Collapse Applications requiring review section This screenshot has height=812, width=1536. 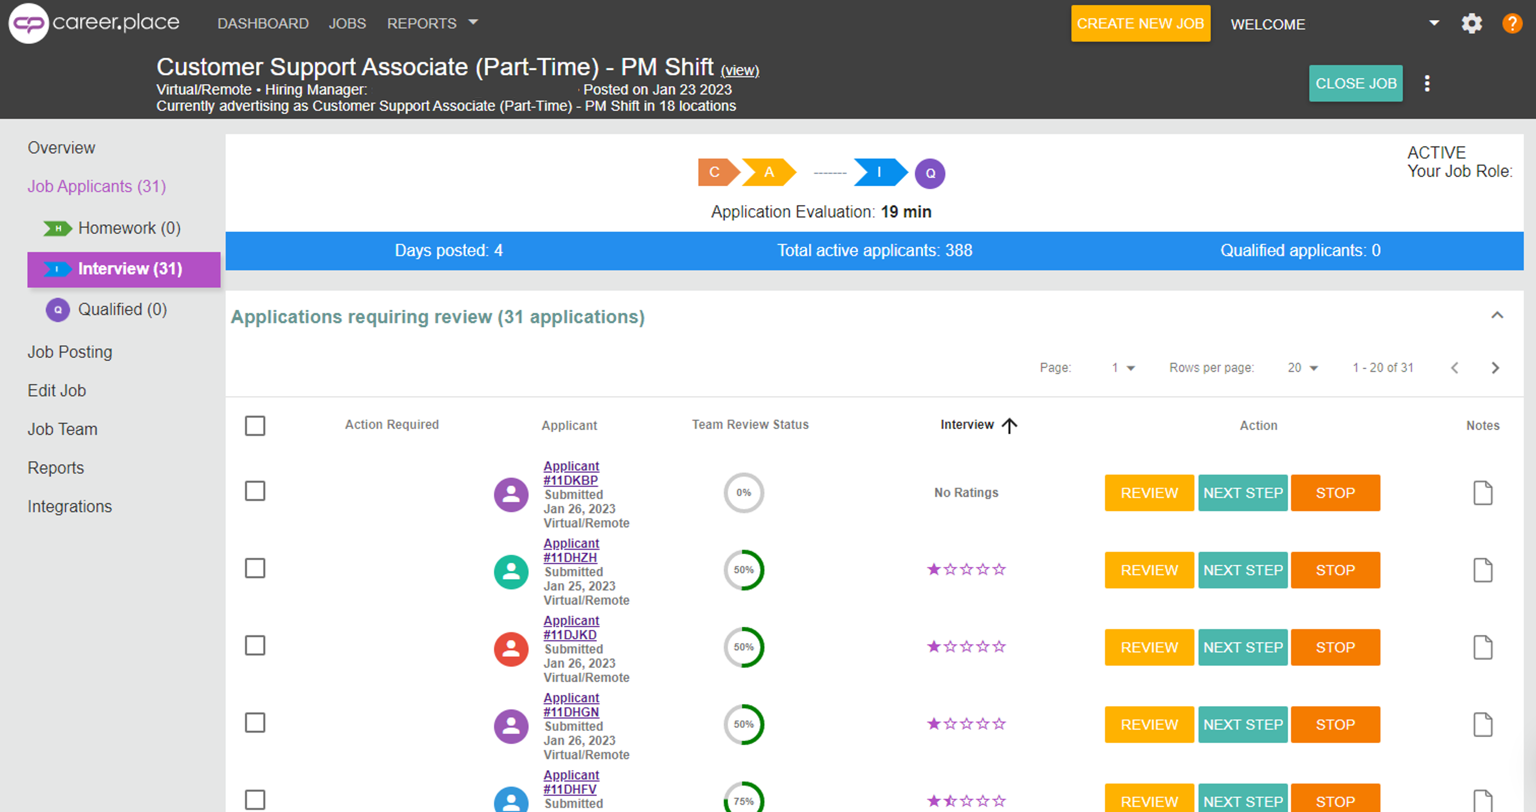point(1497,315)
